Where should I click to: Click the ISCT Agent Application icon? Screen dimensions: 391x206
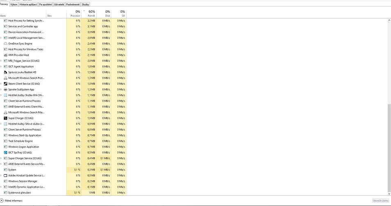[x=5, y=67]
